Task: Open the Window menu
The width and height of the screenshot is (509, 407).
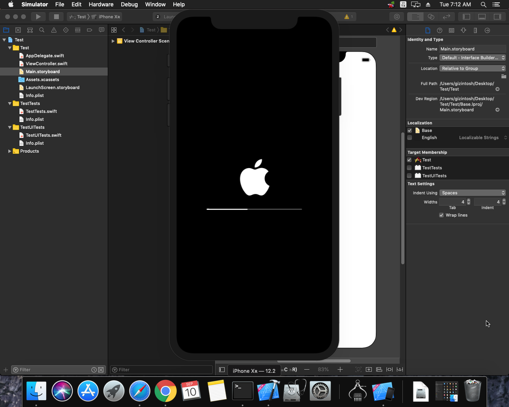Action: (x=155, y=4)
